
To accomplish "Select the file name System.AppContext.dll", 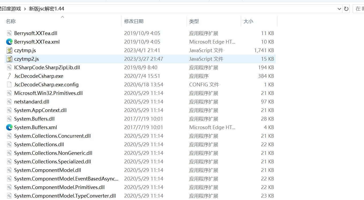I will [40, 110].
